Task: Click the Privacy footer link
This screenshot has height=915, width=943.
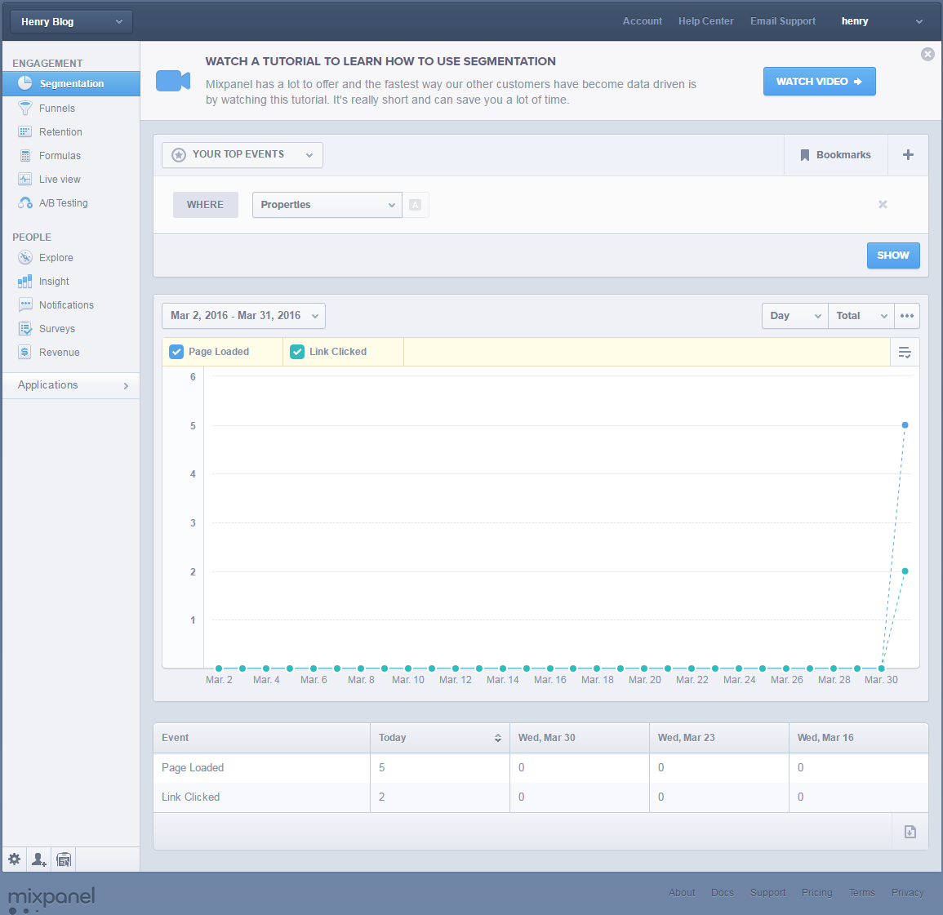Action: click(908, 892)
